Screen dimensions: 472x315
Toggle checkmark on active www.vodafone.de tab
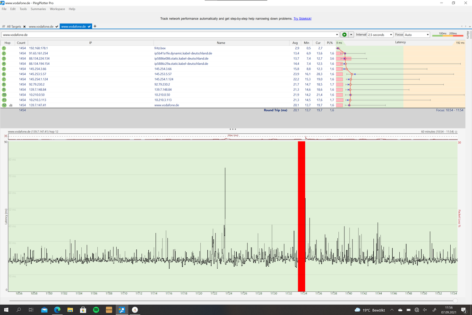click(89, 26)
